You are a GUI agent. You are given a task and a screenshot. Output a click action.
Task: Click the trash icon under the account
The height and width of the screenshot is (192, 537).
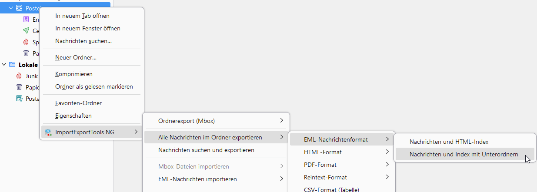coord(26,53)
